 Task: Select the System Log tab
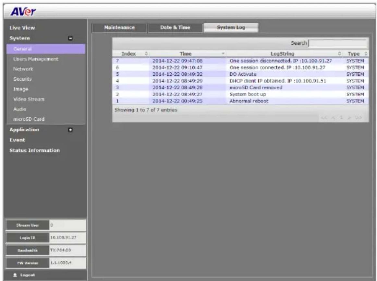tap(231, 28)
